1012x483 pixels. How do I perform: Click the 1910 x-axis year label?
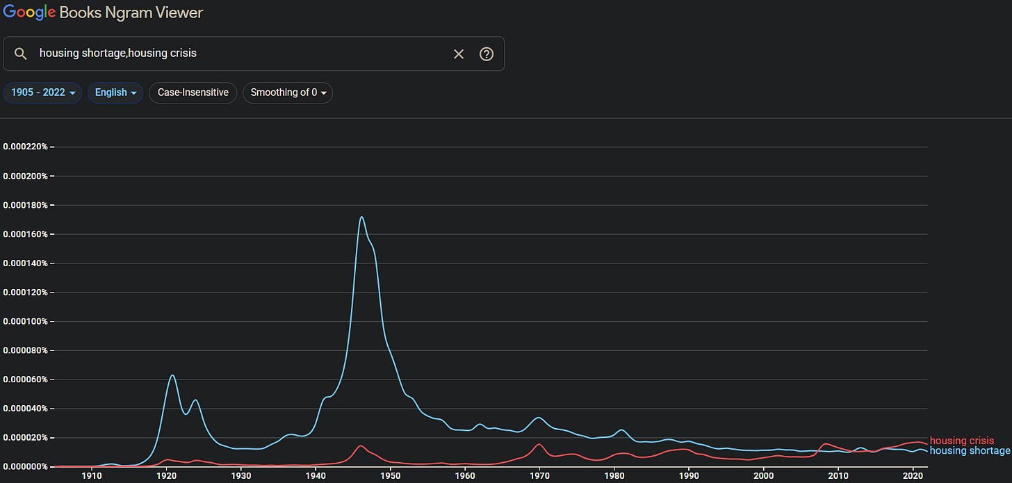[x=91, y=476]
